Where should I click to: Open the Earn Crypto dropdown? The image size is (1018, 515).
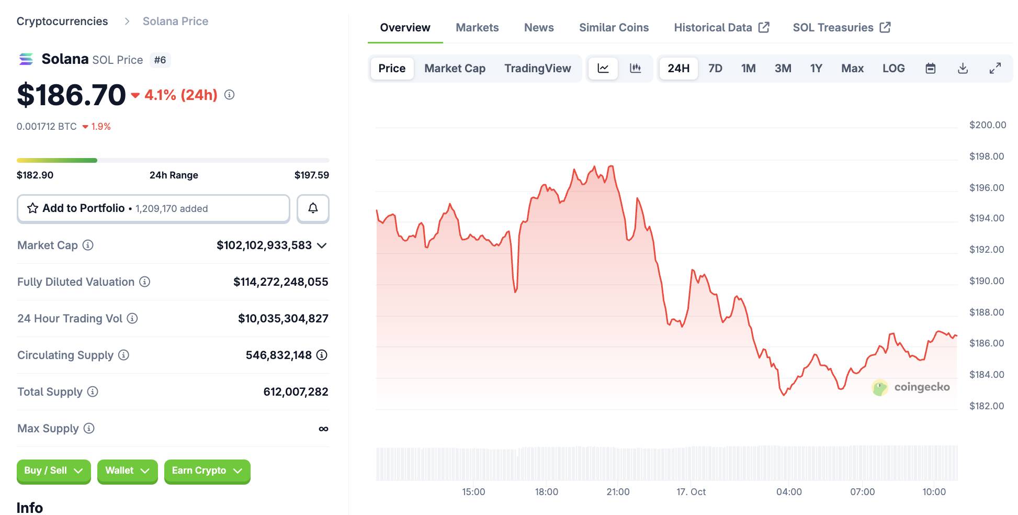[207, 471]
